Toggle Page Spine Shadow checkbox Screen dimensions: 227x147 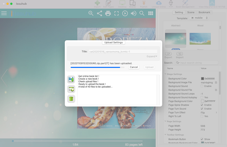point(202,105)
